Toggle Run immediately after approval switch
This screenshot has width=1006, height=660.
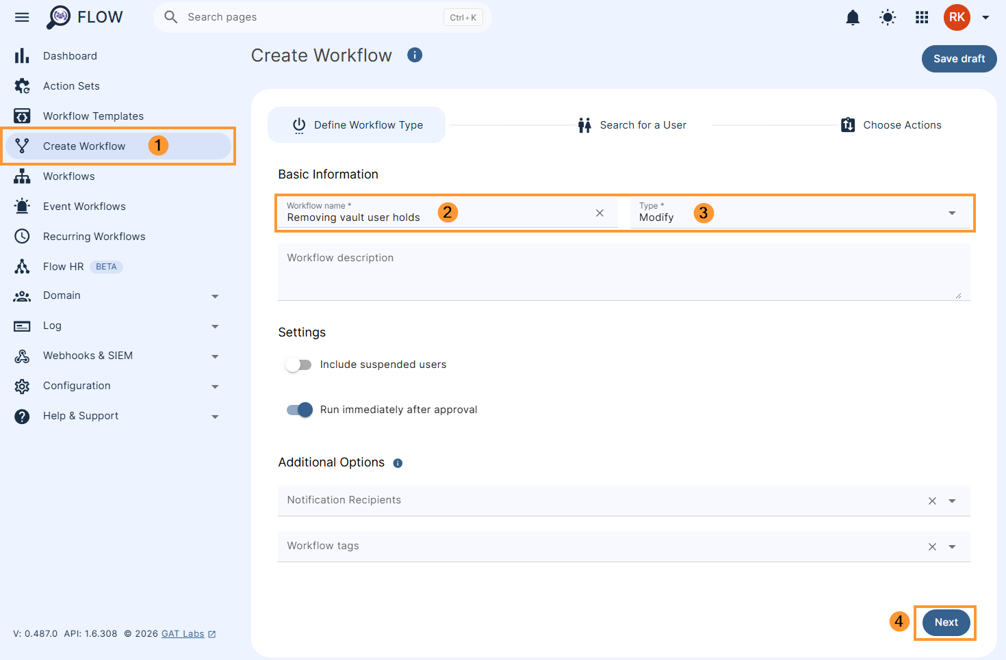[x=300, y=410]
